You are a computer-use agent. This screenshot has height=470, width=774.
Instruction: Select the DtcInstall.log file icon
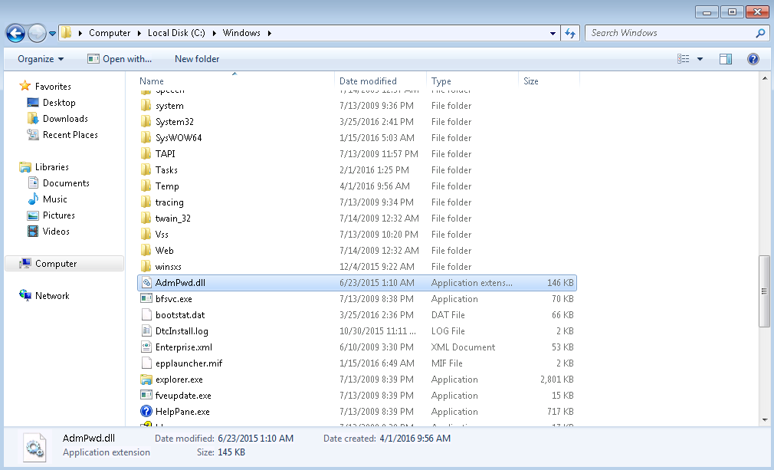click(x=146, y=330)
